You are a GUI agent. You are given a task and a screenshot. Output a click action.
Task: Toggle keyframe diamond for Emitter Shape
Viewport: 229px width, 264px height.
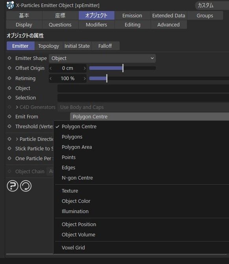(x=9, y=58)
